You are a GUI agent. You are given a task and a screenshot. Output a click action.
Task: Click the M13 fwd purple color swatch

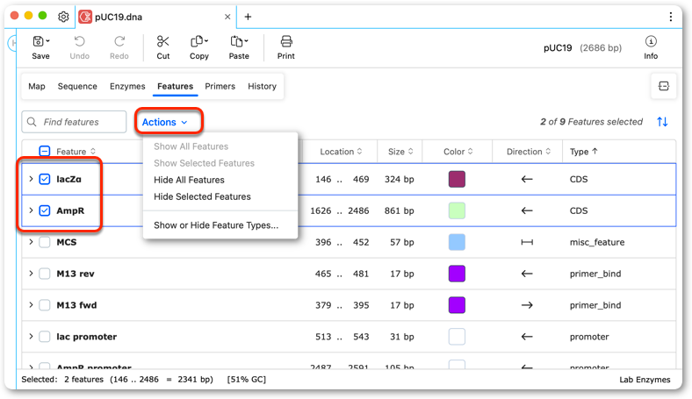point(457,305)
